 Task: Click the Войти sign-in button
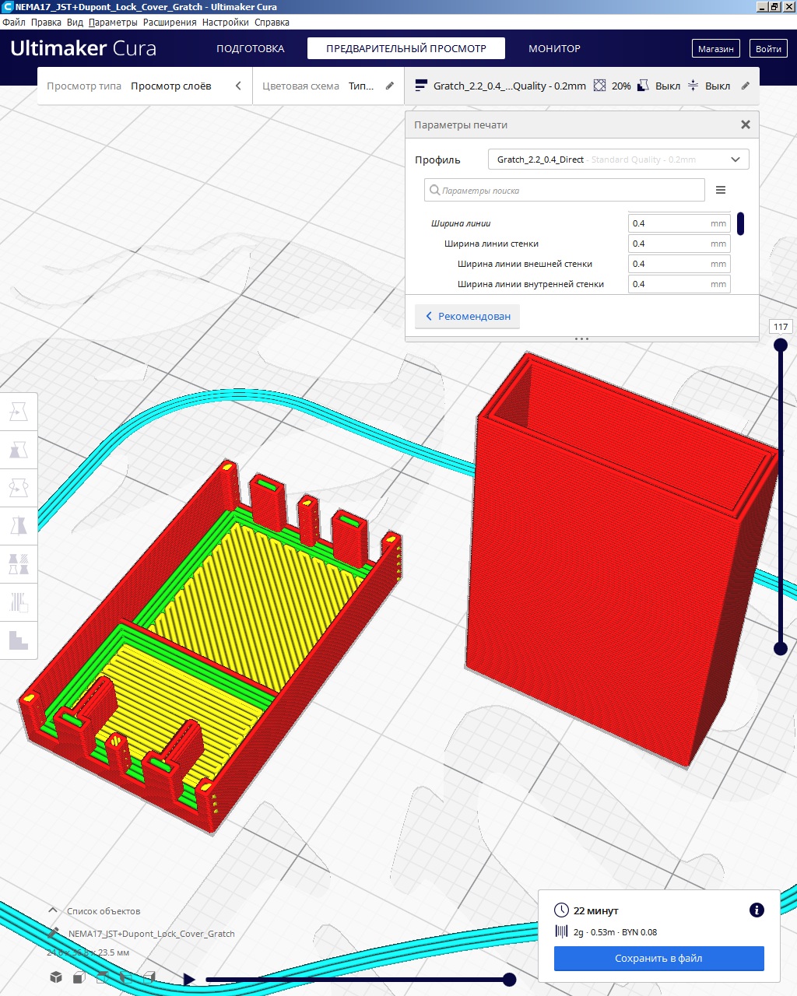768,48
